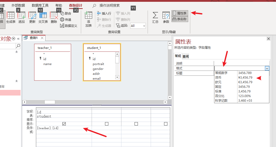Open the 数据定义 (Data Definition) option
Image resolution: width=276 pixels, height=147 pixels.
pos(69,26)
